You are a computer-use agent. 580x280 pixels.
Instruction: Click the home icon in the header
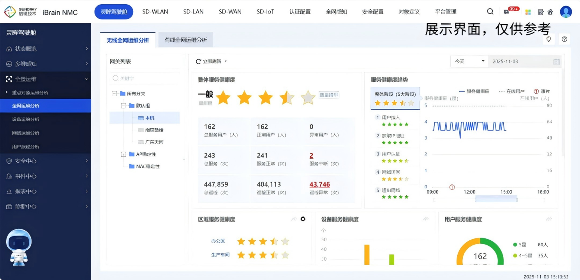point(550,12)
